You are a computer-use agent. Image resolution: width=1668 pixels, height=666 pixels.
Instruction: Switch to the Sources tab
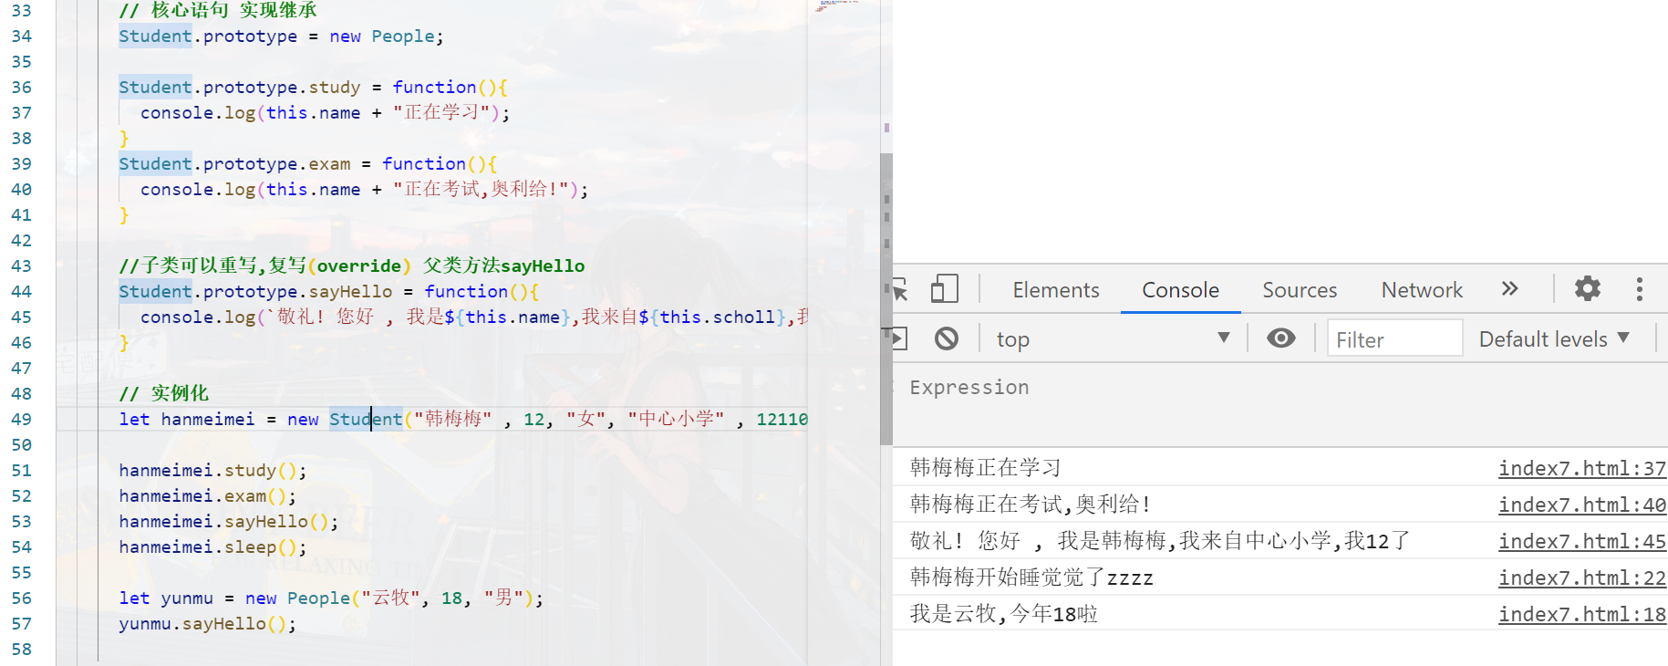pos(1299,290)
